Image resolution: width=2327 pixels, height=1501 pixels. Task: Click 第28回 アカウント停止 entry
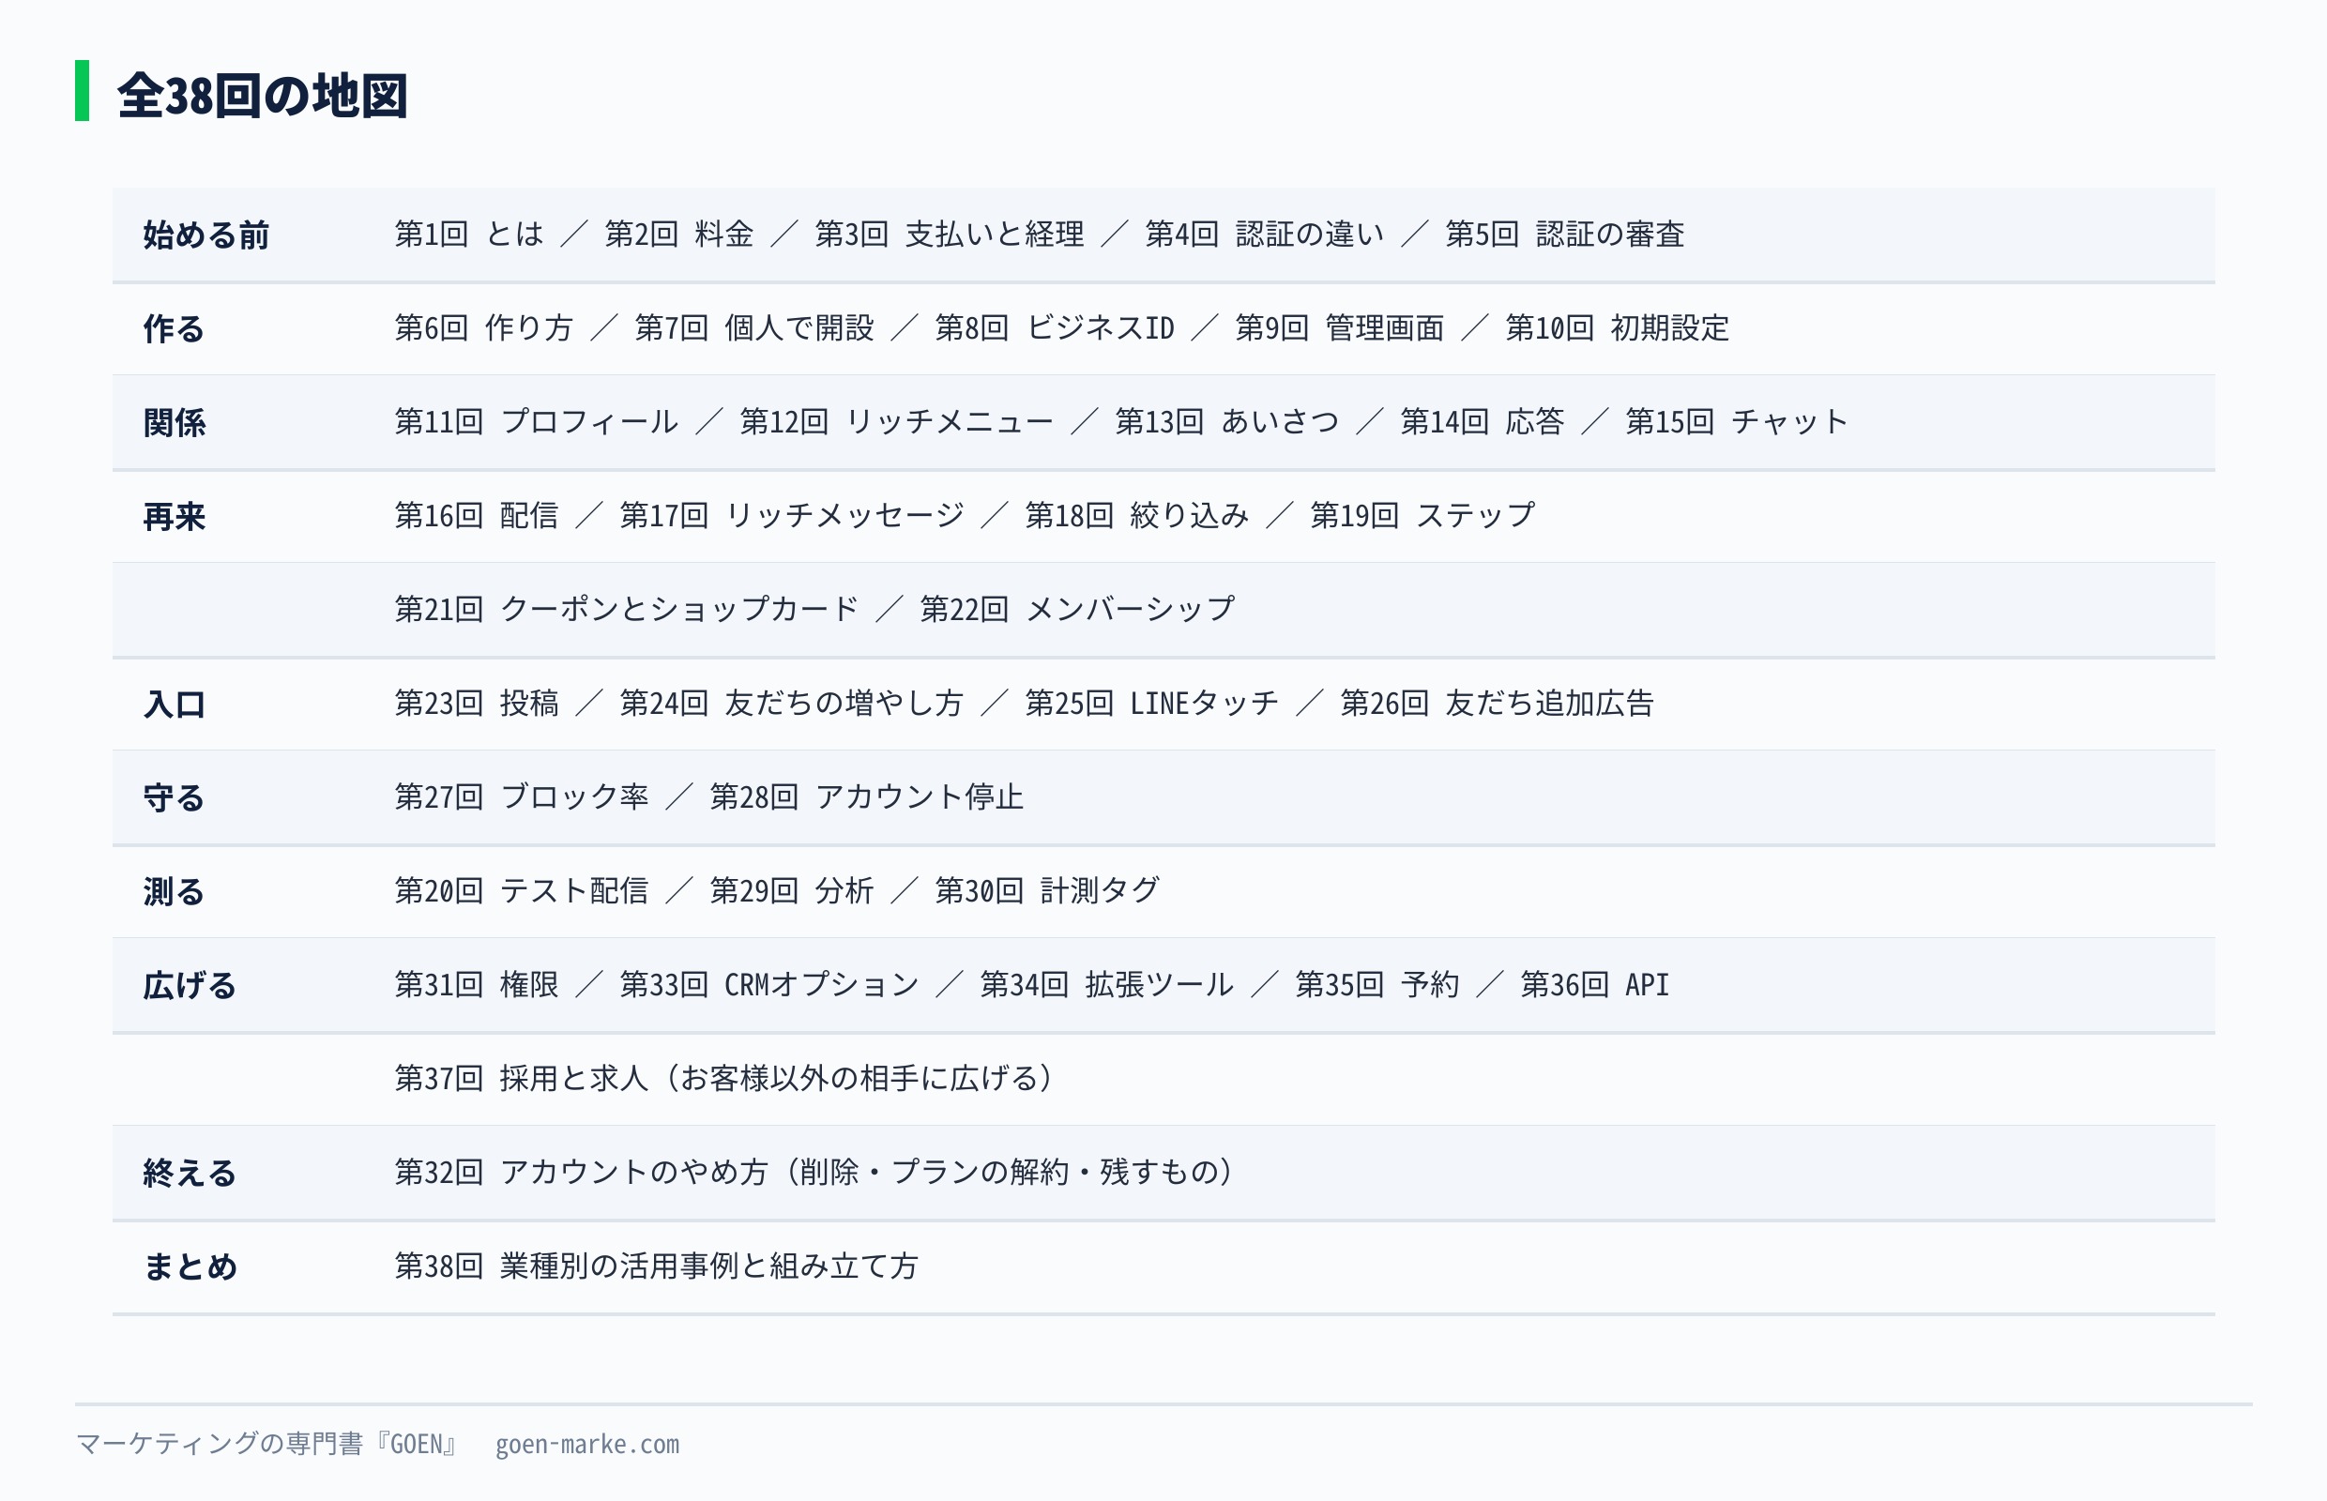[867, 796]
